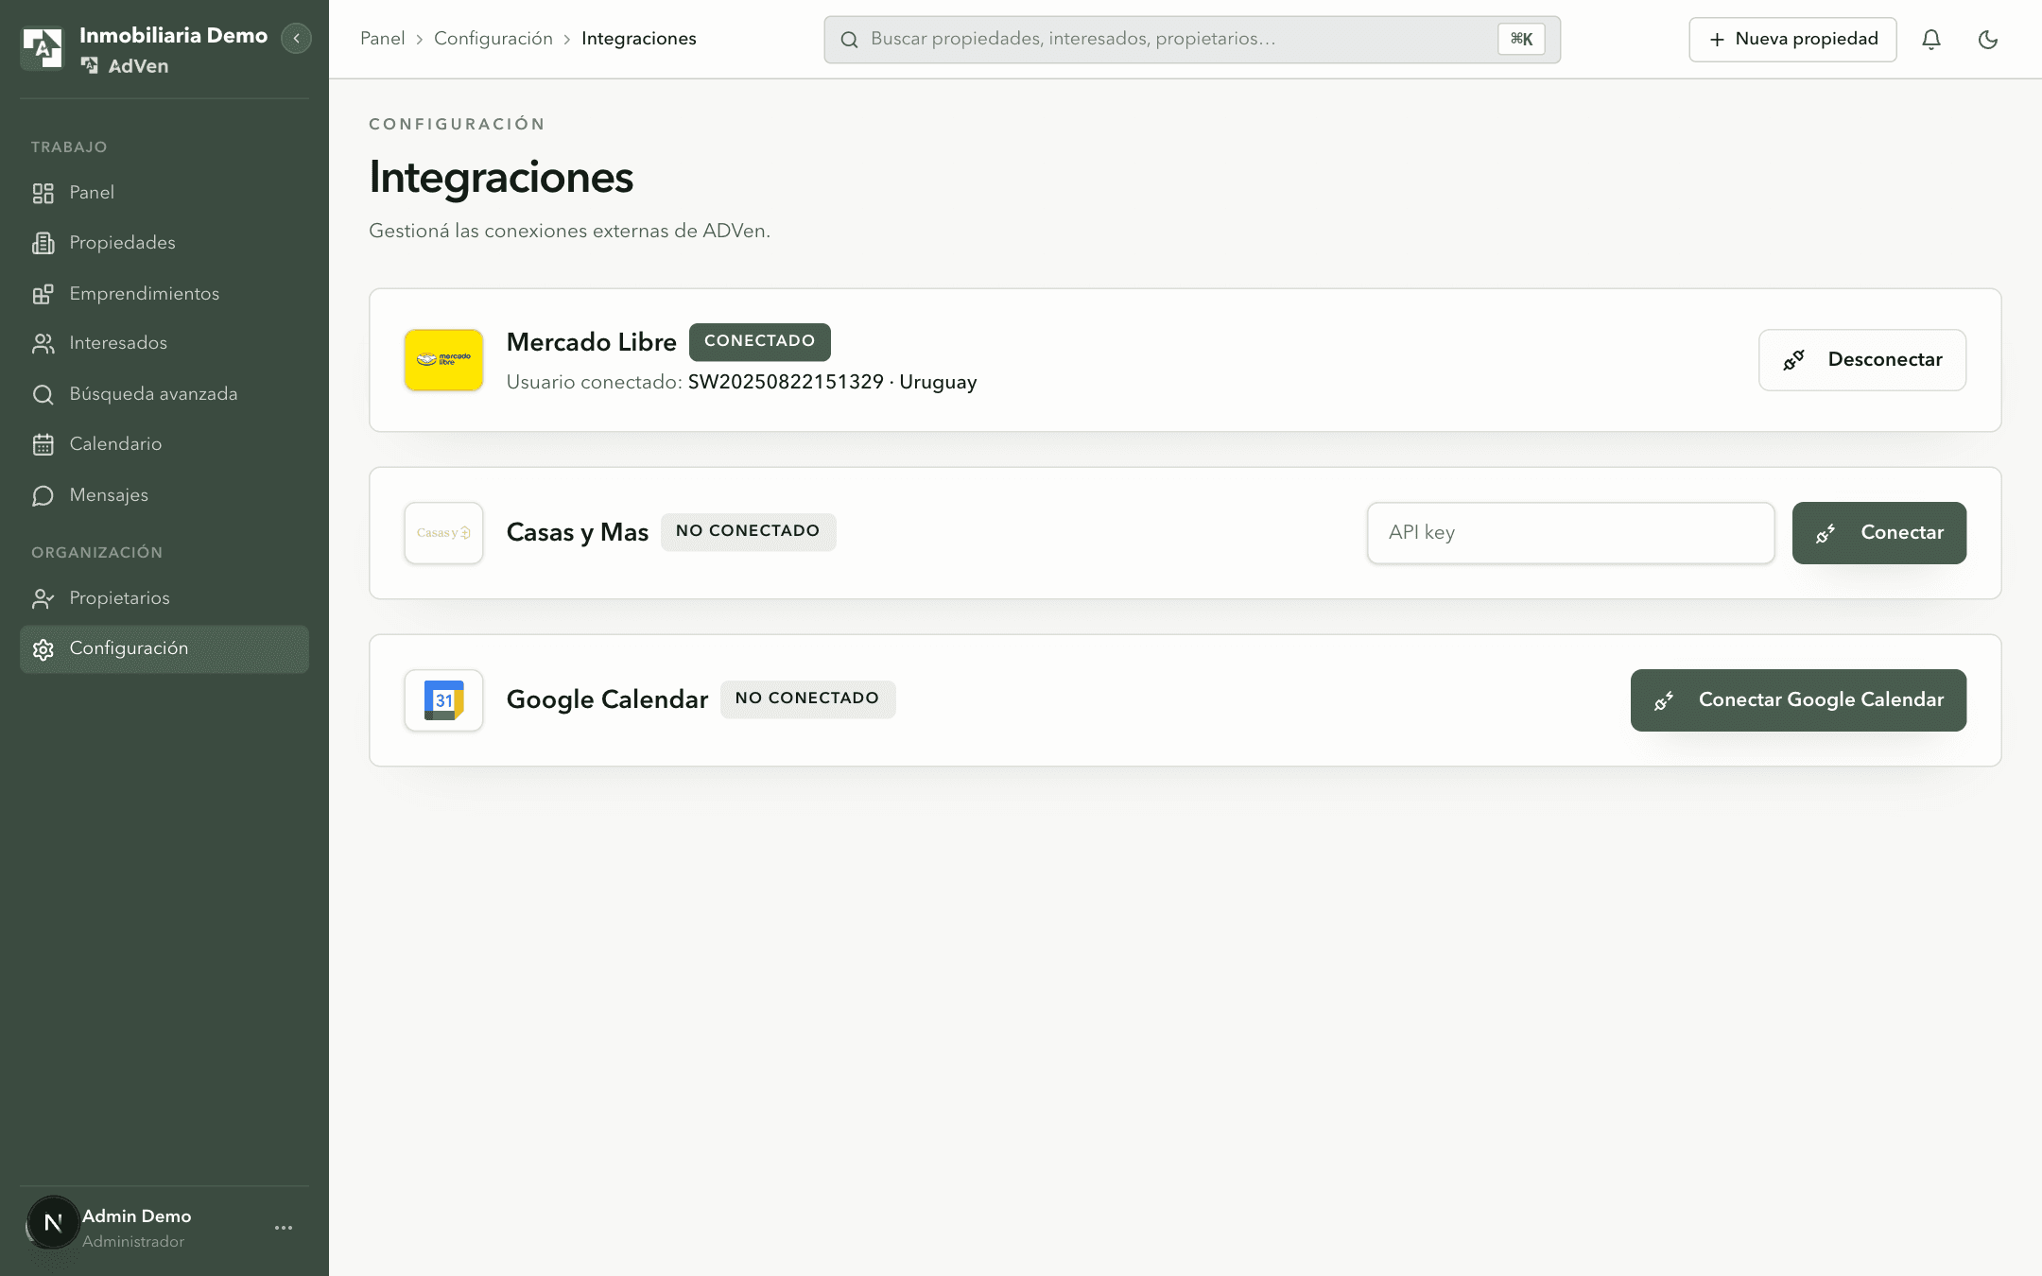Click the Nueva propiedad button

point(1792,40)
